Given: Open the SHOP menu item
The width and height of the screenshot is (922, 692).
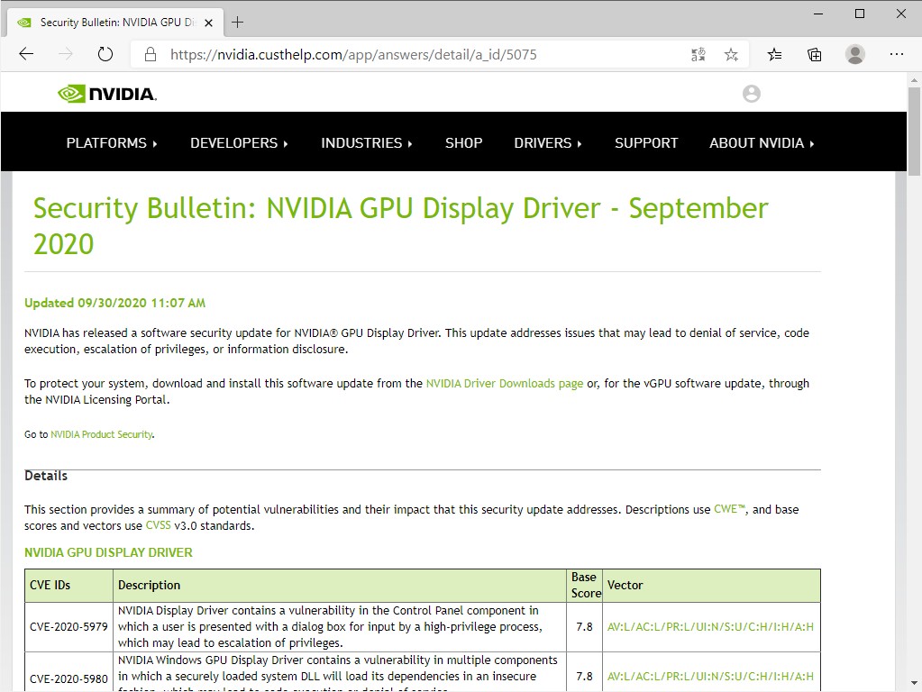Looking at the screenshot, I should [x=463, y=143].
